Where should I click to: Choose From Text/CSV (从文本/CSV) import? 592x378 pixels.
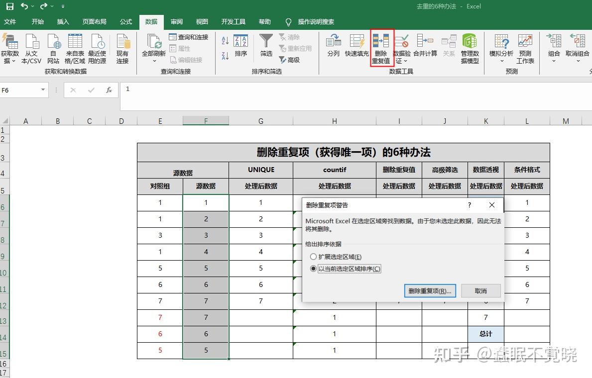[x=31, y=49]
